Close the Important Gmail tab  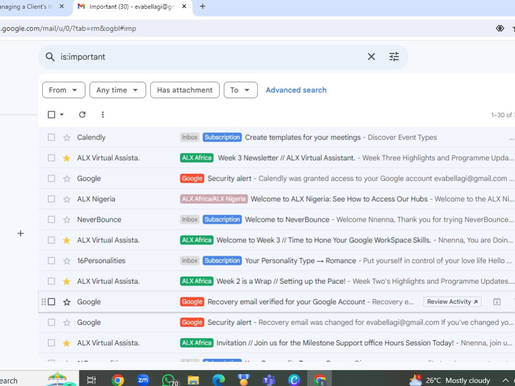coord(184,6)
